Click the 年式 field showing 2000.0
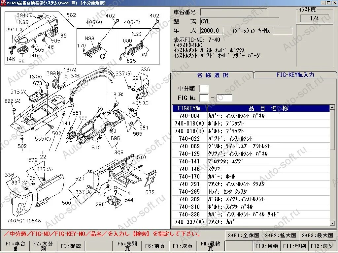The width and height of the screenshot is (338, 253). 212,30
